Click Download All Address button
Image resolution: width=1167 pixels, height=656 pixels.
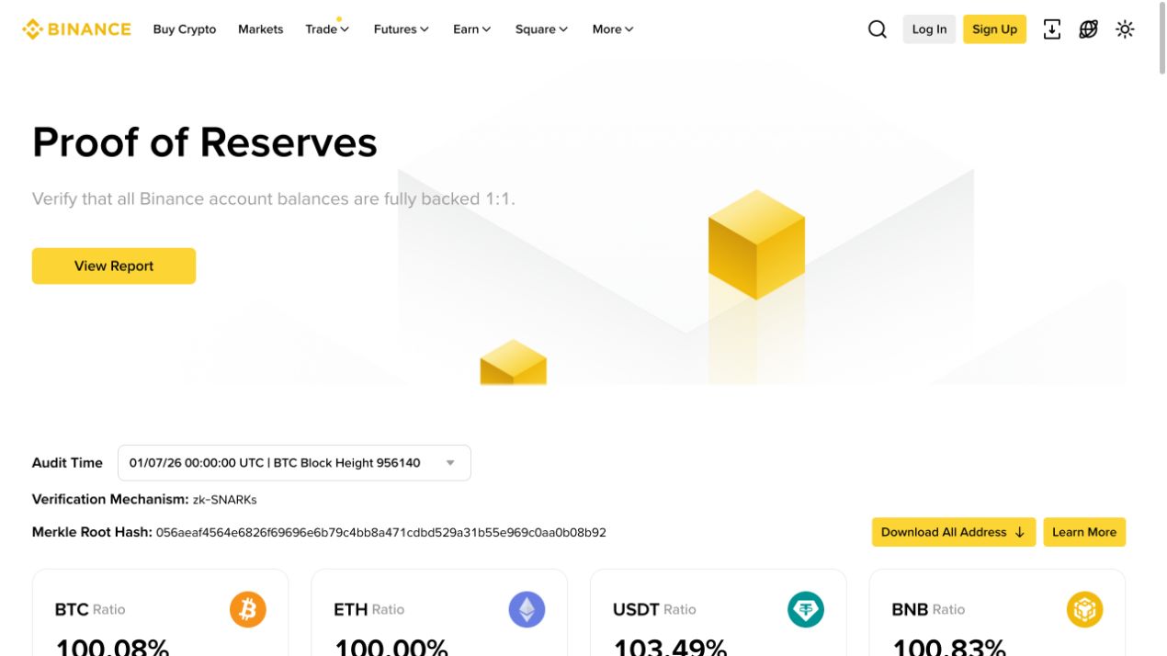(953, 532)
